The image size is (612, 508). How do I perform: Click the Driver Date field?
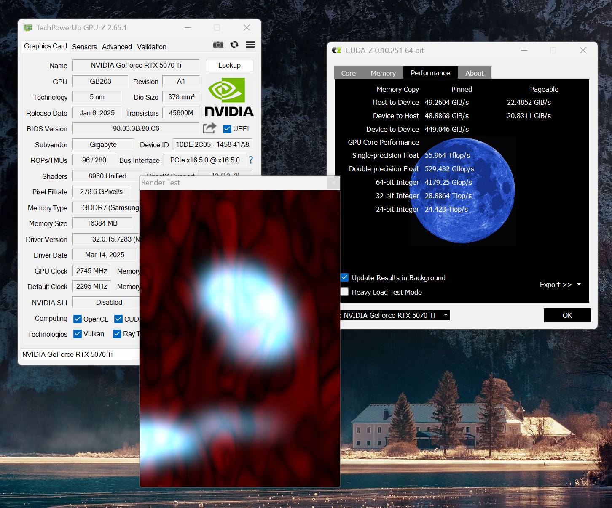point(105,255)
